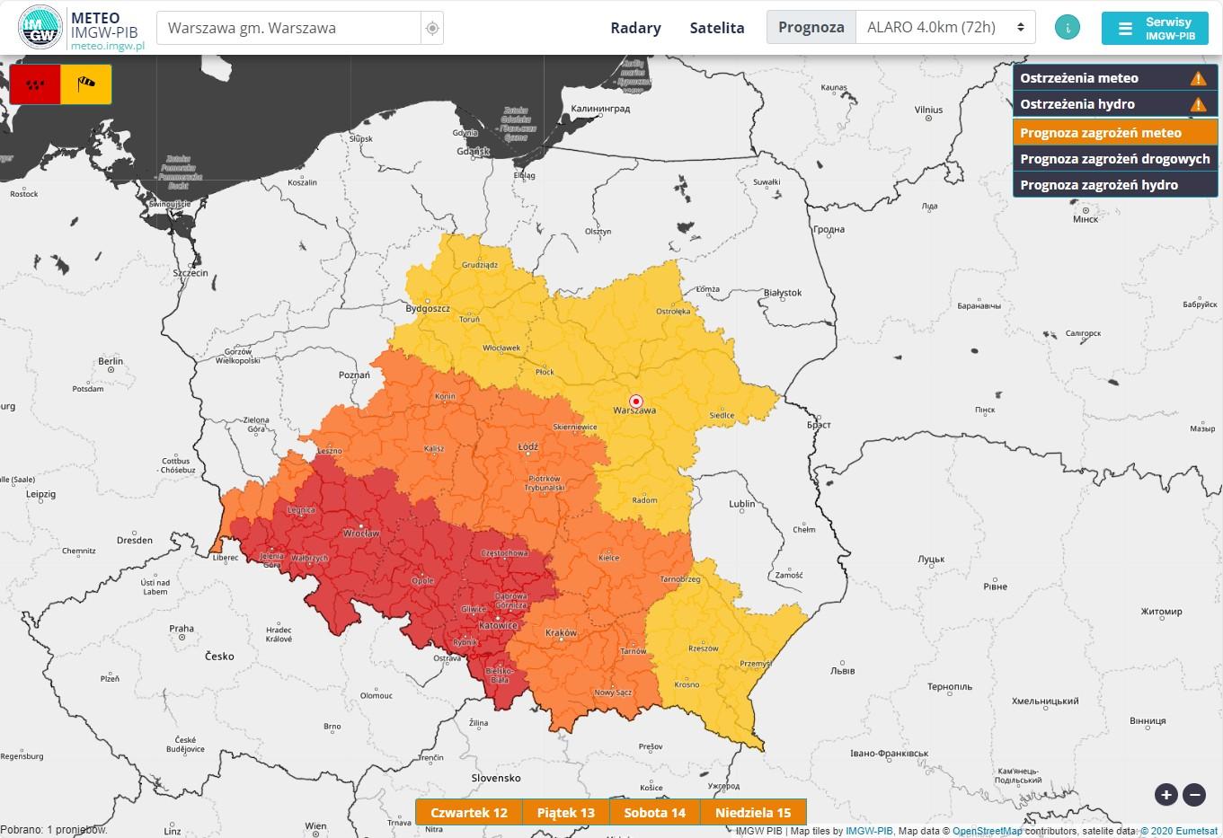Toggle Ostrzeżenia meteo warnings layer
Screen dimensions: 1223x838
pos(1114,78)
